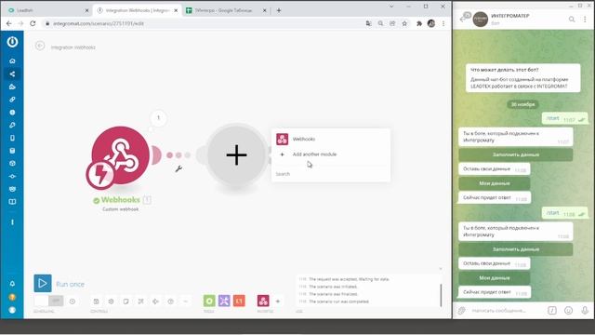Choose Webhooks in the module popup
The width and height of the screenshot is (595, 335).
[331, 139]
